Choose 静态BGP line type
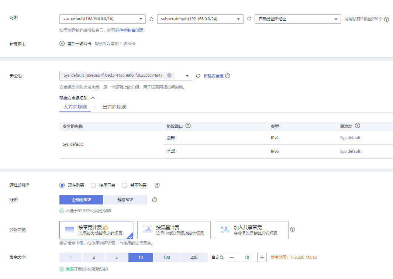The width and height of the screenshot is (393, 279). pos(125,200)
